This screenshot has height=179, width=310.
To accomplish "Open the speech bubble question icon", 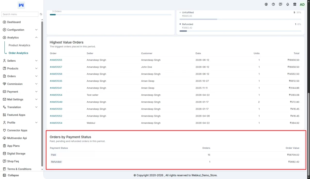I will [x=281, y=4].
